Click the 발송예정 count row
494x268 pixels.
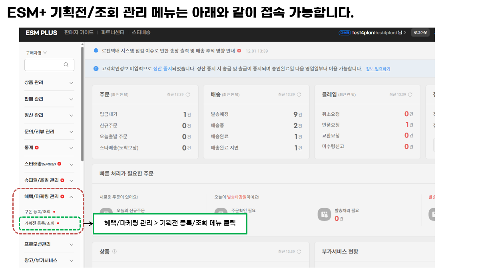coord(256,114)
